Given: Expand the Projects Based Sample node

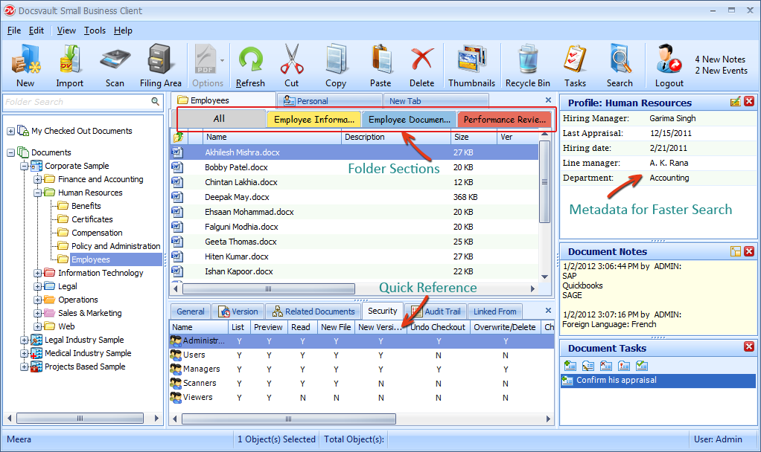Looking at the screenshot, I should click(25, 367).
